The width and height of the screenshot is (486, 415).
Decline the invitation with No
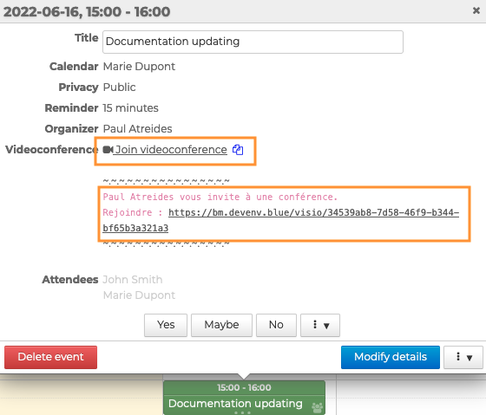276,325
